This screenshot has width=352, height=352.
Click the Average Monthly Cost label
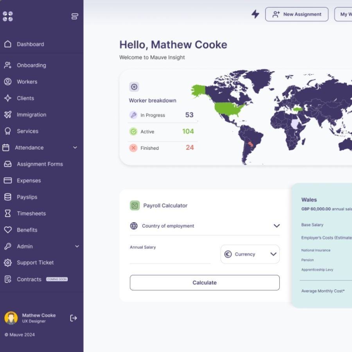click(323, 291)
